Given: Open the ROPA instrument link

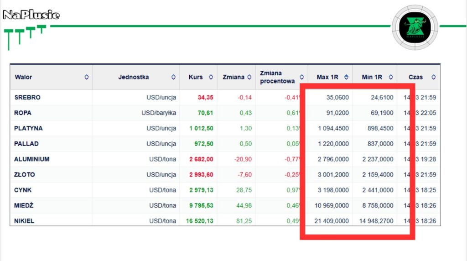Looking at the screenshot, I should pos(23,113).
